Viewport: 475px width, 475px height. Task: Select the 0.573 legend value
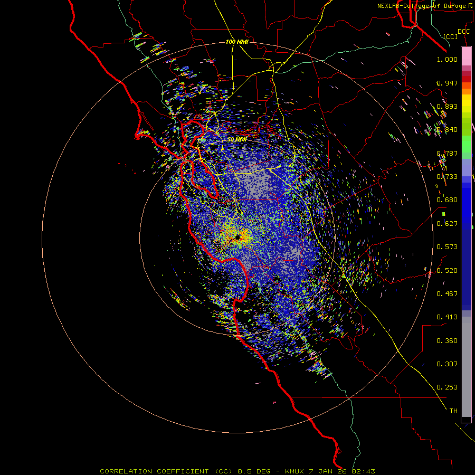pyautogui.click(x=447, y=247)
